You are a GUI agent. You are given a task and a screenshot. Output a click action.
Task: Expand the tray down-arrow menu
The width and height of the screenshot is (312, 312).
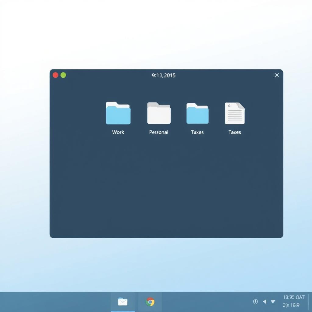tap(273, 302)
